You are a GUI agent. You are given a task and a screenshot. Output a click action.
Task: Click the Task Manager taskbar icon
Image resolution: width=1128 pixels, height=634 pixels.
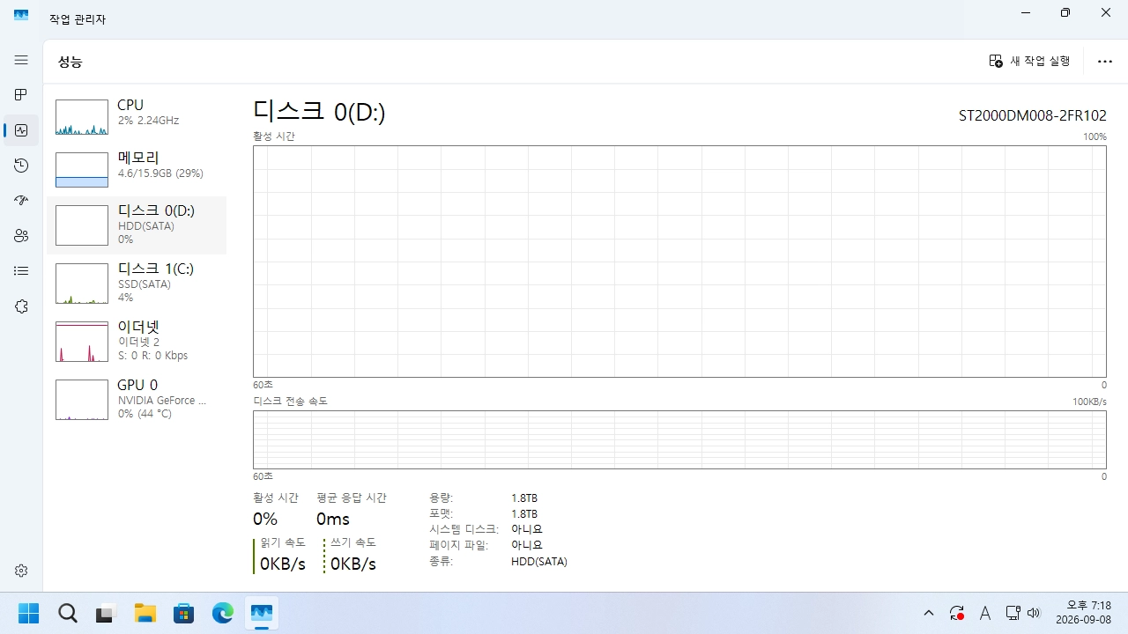(x=261, y=613)
